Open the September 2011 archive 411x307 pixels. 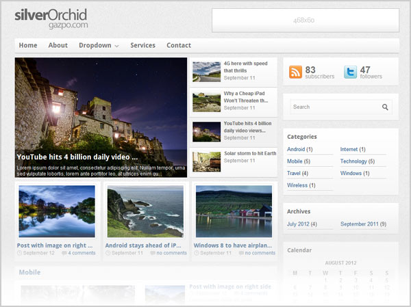360,224
